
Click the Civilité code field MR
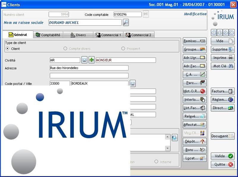(65, 60)
